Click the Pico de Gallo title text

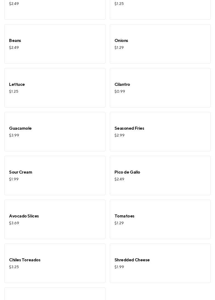(x=127, y=172)
